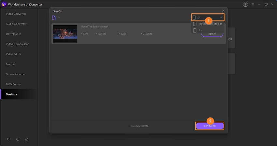Click the Transfer button for Ronal The Barbarian
Image resolution: width=277 pixels, height=146 pixels.
(x=212, y=34)
